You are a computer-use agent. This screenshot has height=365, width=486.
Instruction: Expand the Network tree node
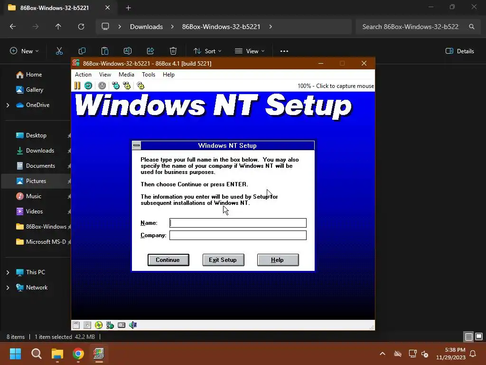point(8,288)
